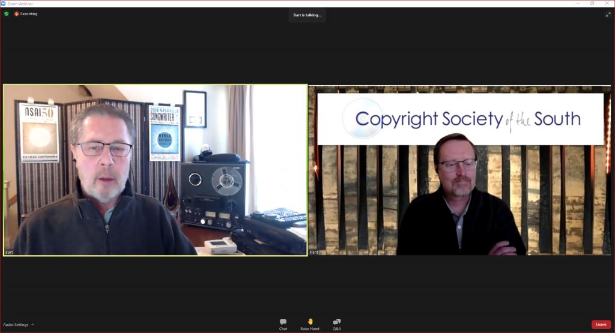This screenshot has height=333, width=615.
Task: Enter full screen mode via arrows icon
Action: (x=608, y=14)
